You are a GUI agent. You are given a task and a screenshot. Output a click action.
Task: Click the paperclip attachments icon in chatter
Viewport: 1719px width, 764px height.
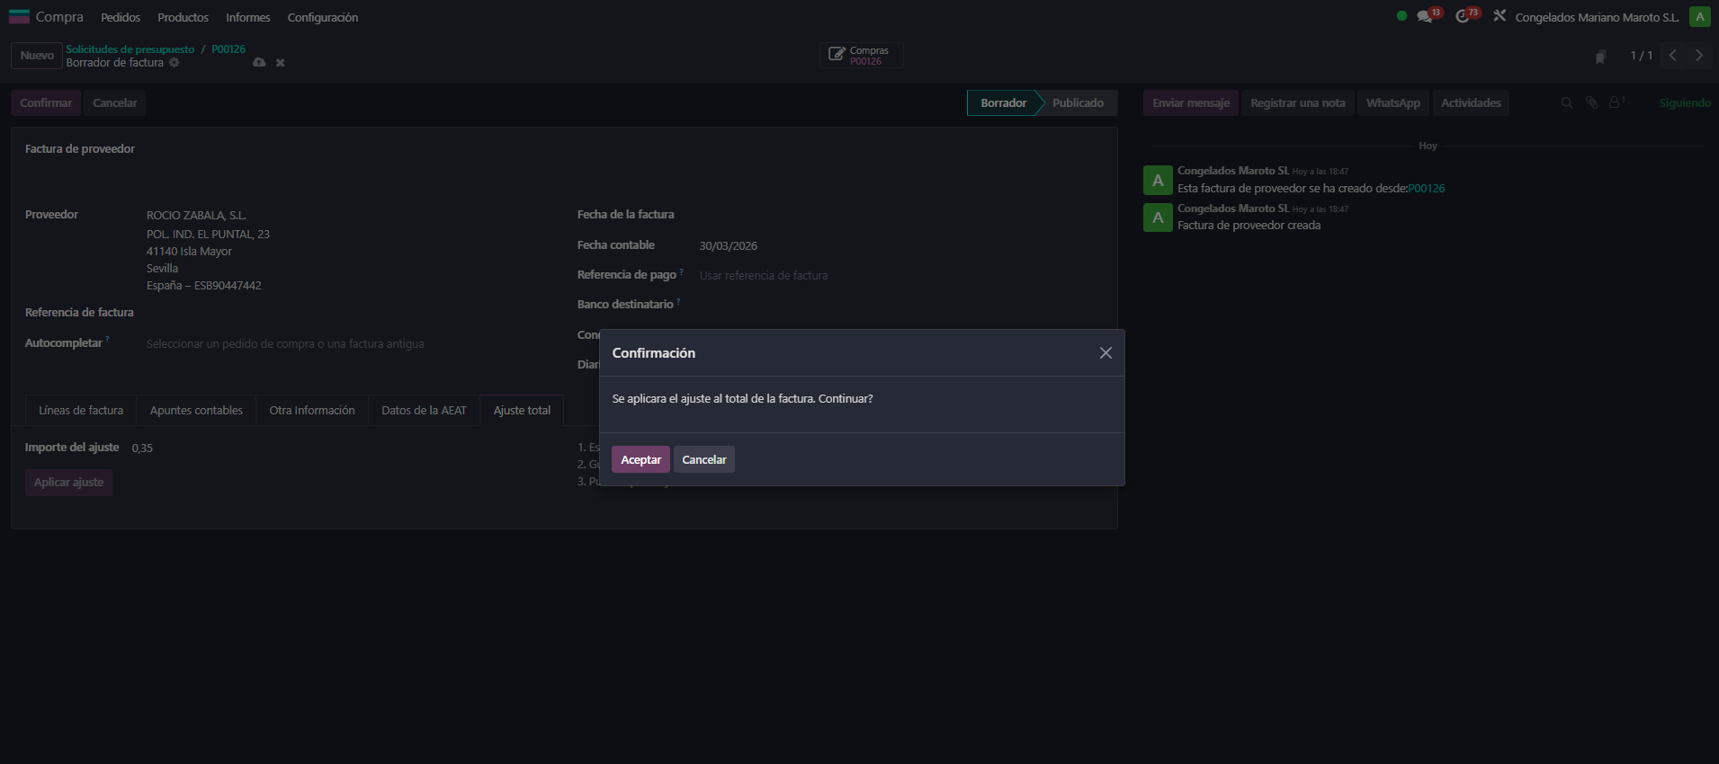click(1591, 103)
